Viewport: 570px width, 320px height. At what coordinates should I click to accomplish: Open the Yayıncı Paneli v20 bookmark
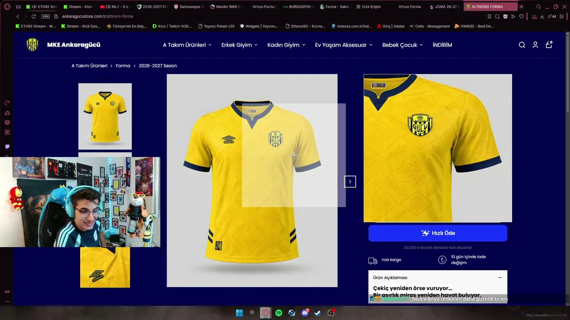[216, 26]
